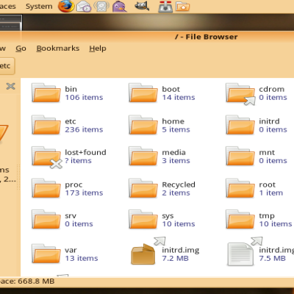The height and width of the screenshot is (294, 294).
Task: Open the Go menu
Action: [x=21, y=49]
